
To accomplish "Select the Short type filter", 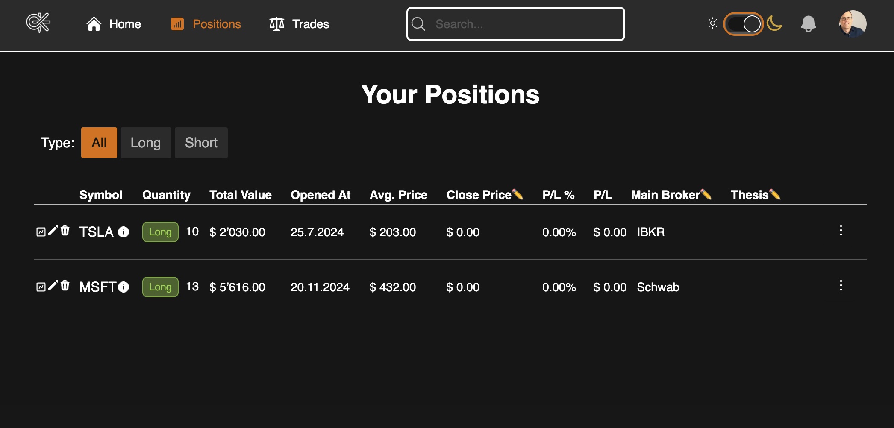I will (201, 142).
